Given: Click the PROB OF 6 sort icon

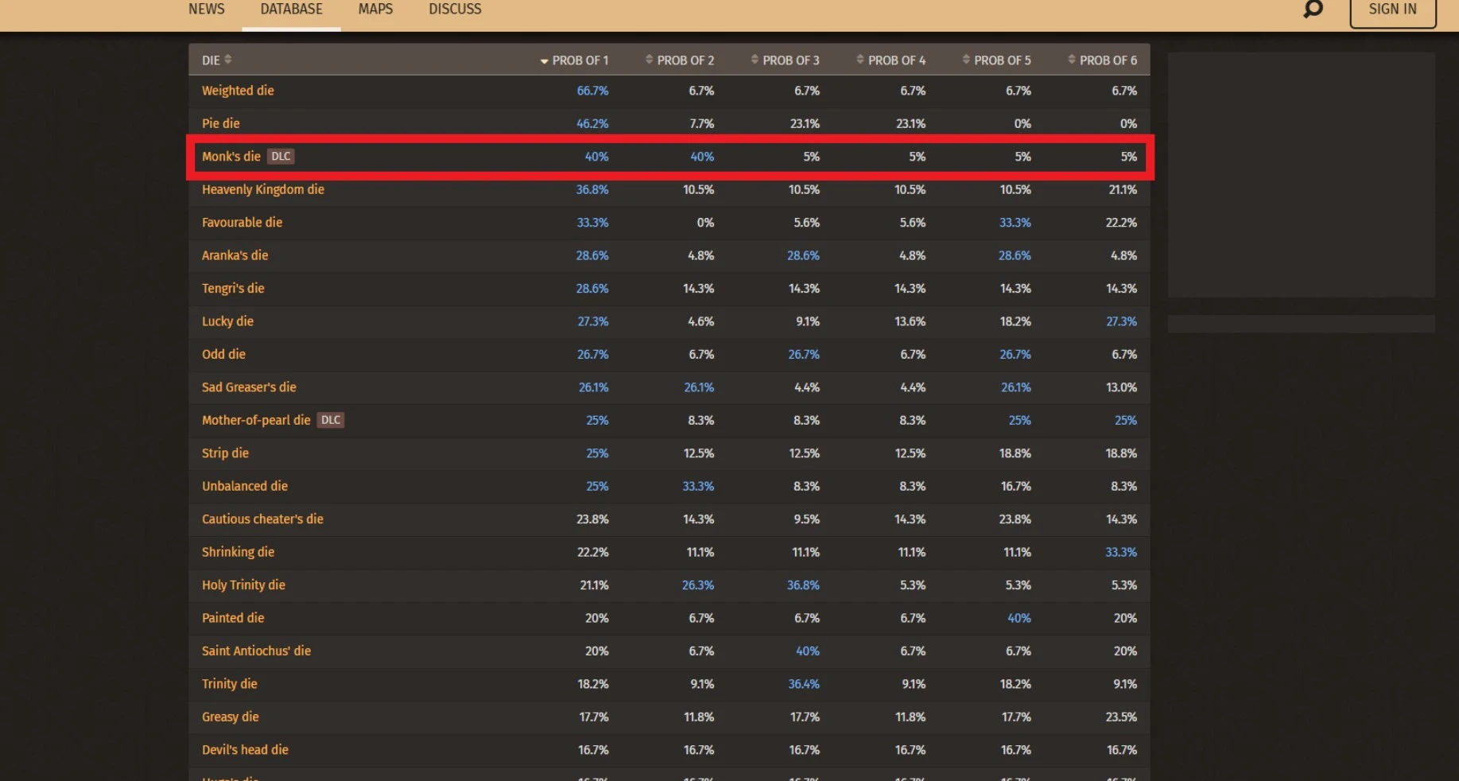Looking at the screenshot, I should pyautogui.click(x=1072, y=60).
